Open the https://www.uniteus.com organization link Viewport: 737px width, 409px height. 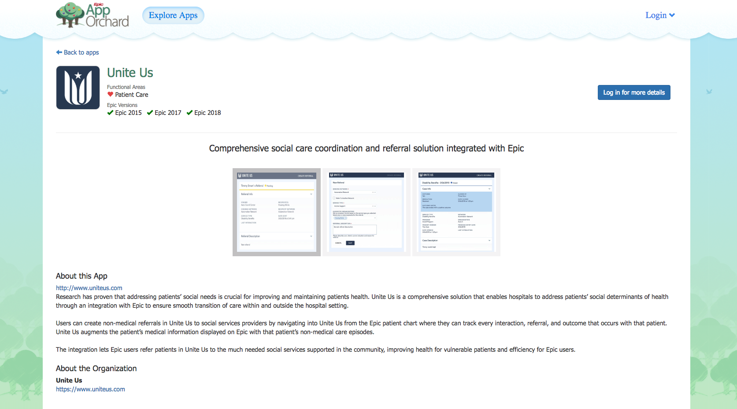(90, 389)
